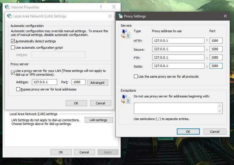The width and height of the screenshot is (234, 165).
Task: Click the help question mark in Internet Properties
Action: click(x=101, y=7)
